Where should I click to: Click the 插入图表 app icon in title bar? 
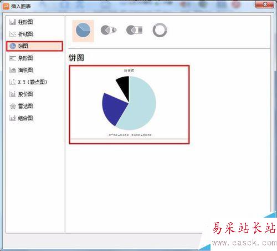click(x=6, y=6)
